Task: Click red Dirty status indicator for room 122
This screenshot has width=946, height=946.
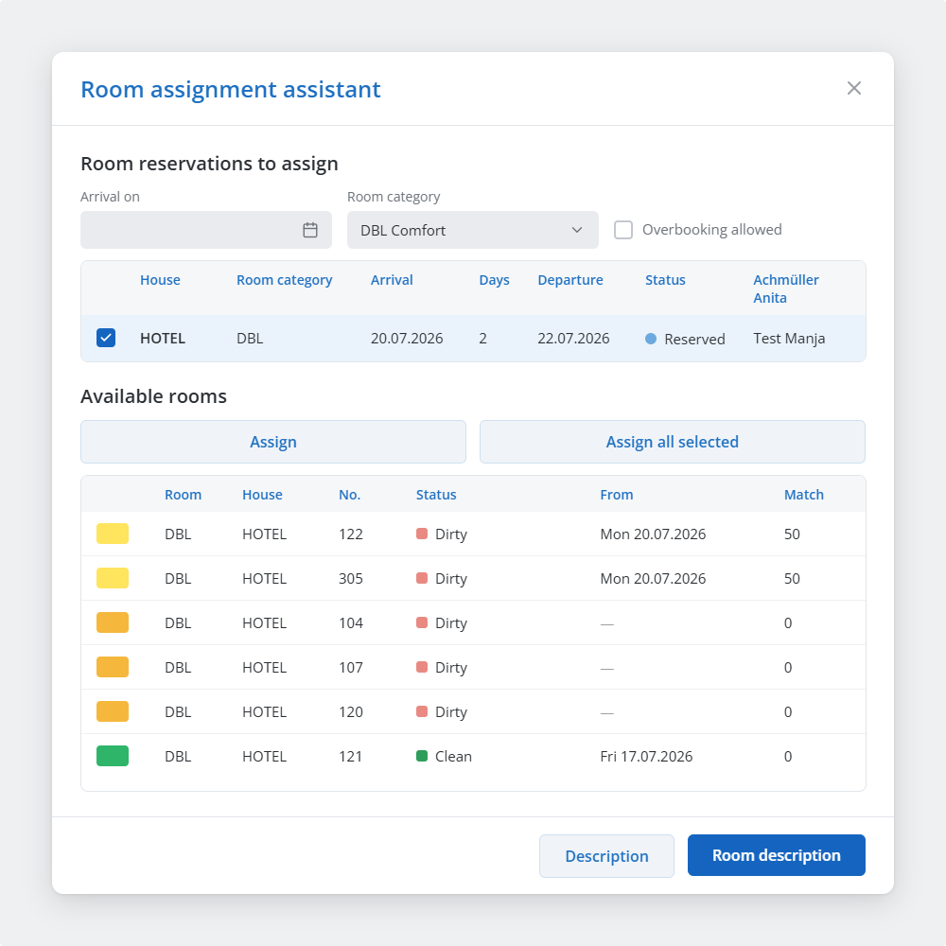Action: 422,534
